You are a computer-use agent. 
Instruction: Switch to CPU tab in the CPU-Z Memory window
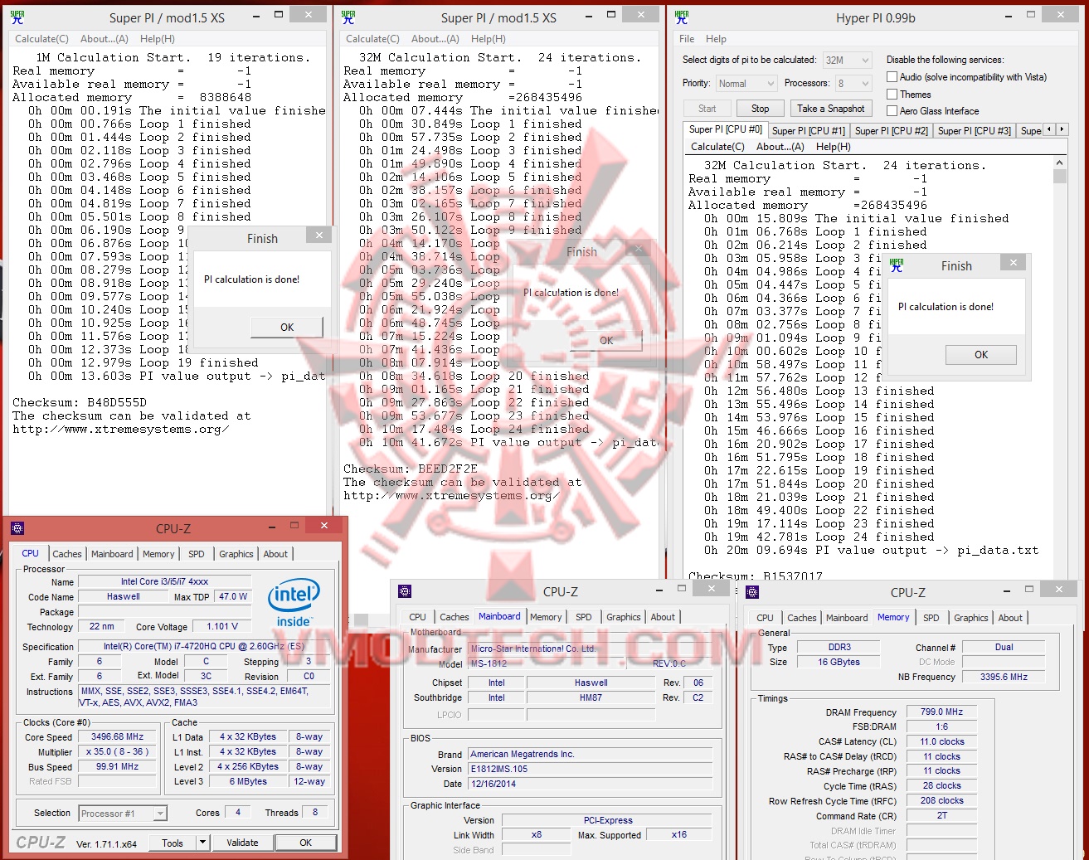[x=765, y=618]
